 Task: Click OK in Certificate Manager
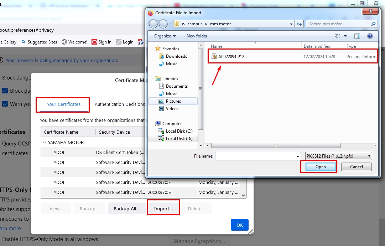point(240,225)
